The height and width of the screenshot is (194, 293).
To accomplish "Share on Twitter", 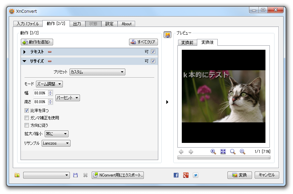I will (x=196, y=175).
